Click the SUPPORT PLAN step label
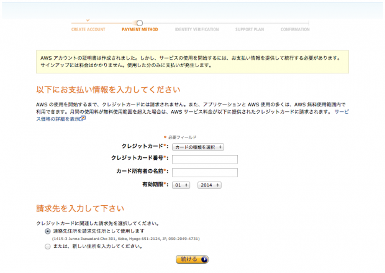This screenshot has height=273, width=385. [x=250, y=29]
